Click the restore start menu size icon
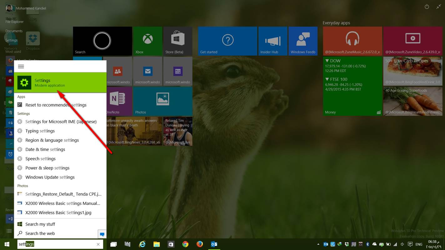 click(439, 7)
